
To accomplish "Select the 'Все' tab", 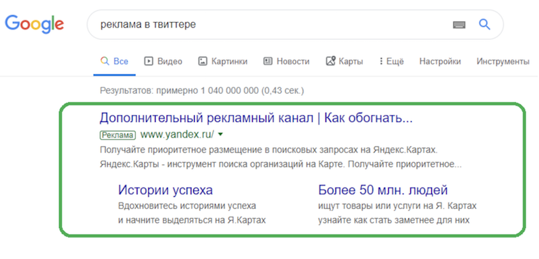I will [x=114, y=61].
